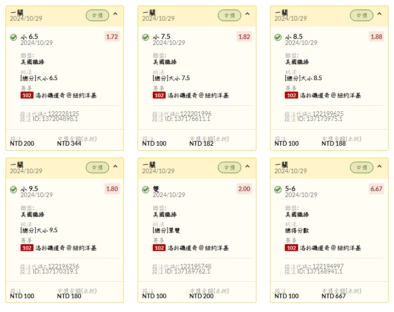Click the green checkmark beside 5-6 bet
Image resolution: width=394 pixels, height=312 pixels.
278,189
